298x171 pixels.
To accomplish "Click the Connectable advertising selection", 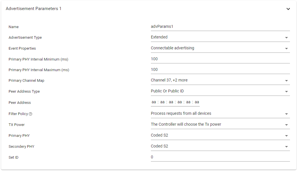I will (172, 48).
